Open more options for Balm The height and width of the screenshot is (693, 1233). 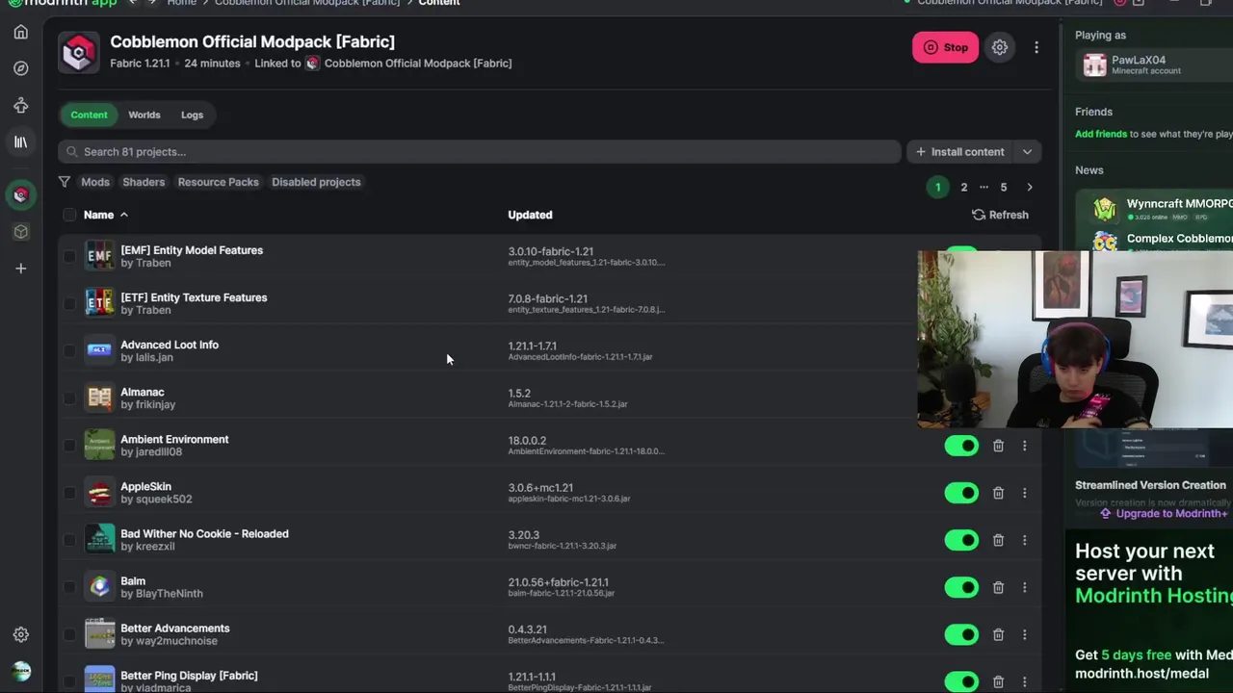pos(1025,587)
